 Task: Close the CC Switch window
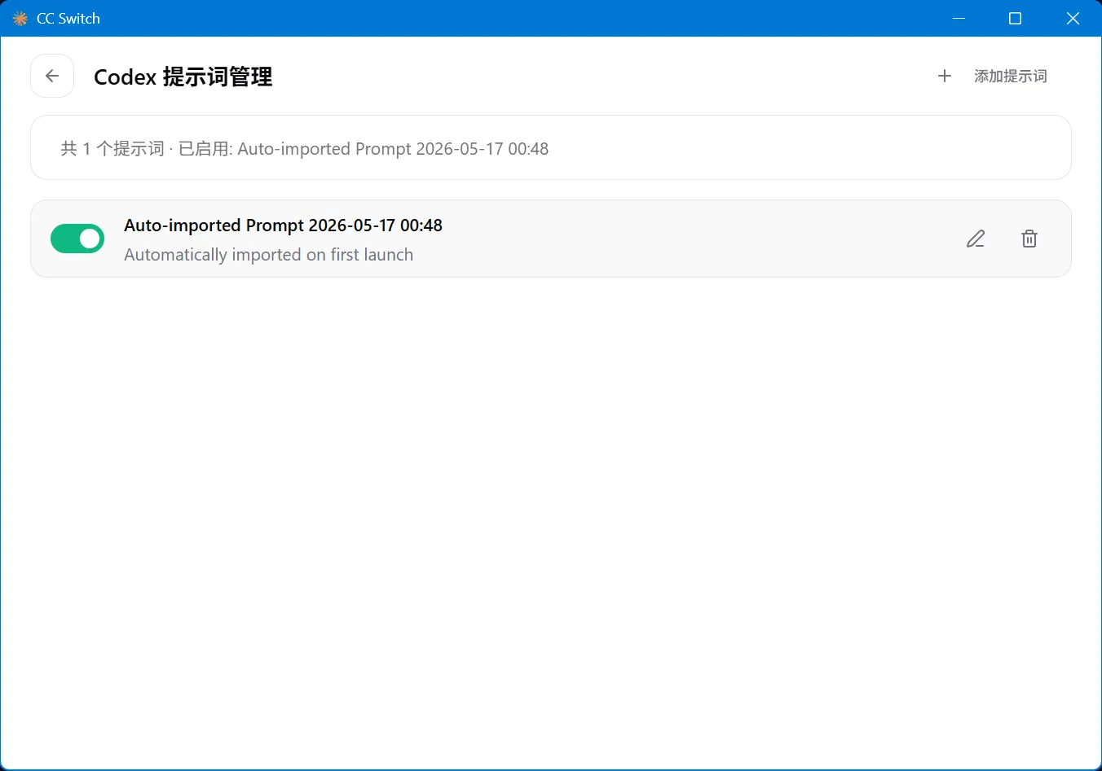click(1073, 18)
